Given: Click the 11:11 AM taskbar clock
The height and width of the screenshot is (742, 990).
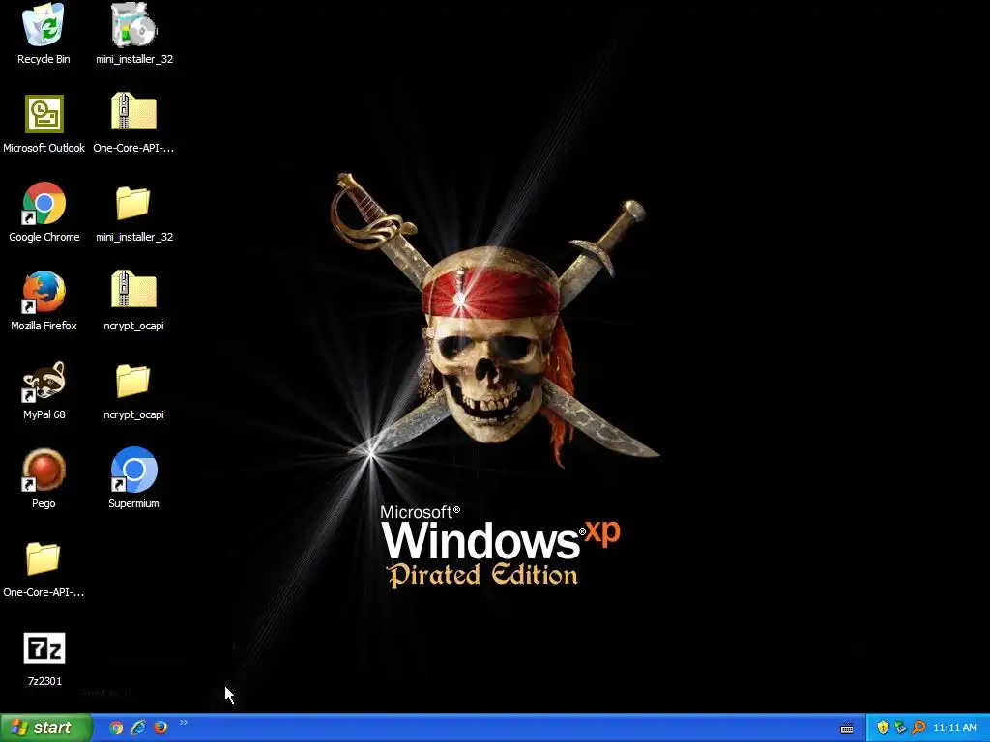Looking at the screenshot, I should 954,728.
